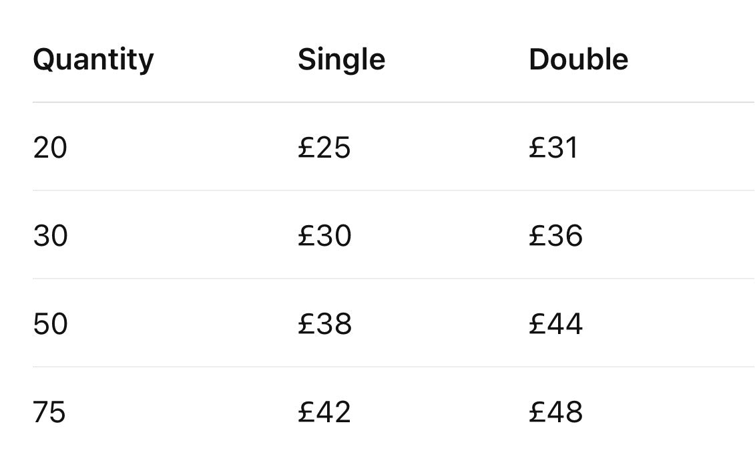Viewport: 755px width, 475px height.
Task: Click the divider between rows 30 and 50
Action: pyautogui.click(x=393, y=279)
